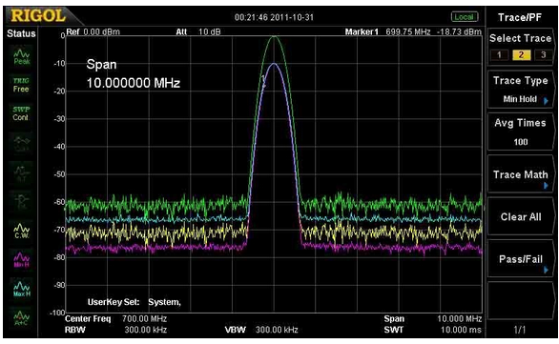Click the Span 10.000000 MHz entry overlay
Image resolution: width=559 pixels, height=344 pixels.
click(x=133, y=73)
